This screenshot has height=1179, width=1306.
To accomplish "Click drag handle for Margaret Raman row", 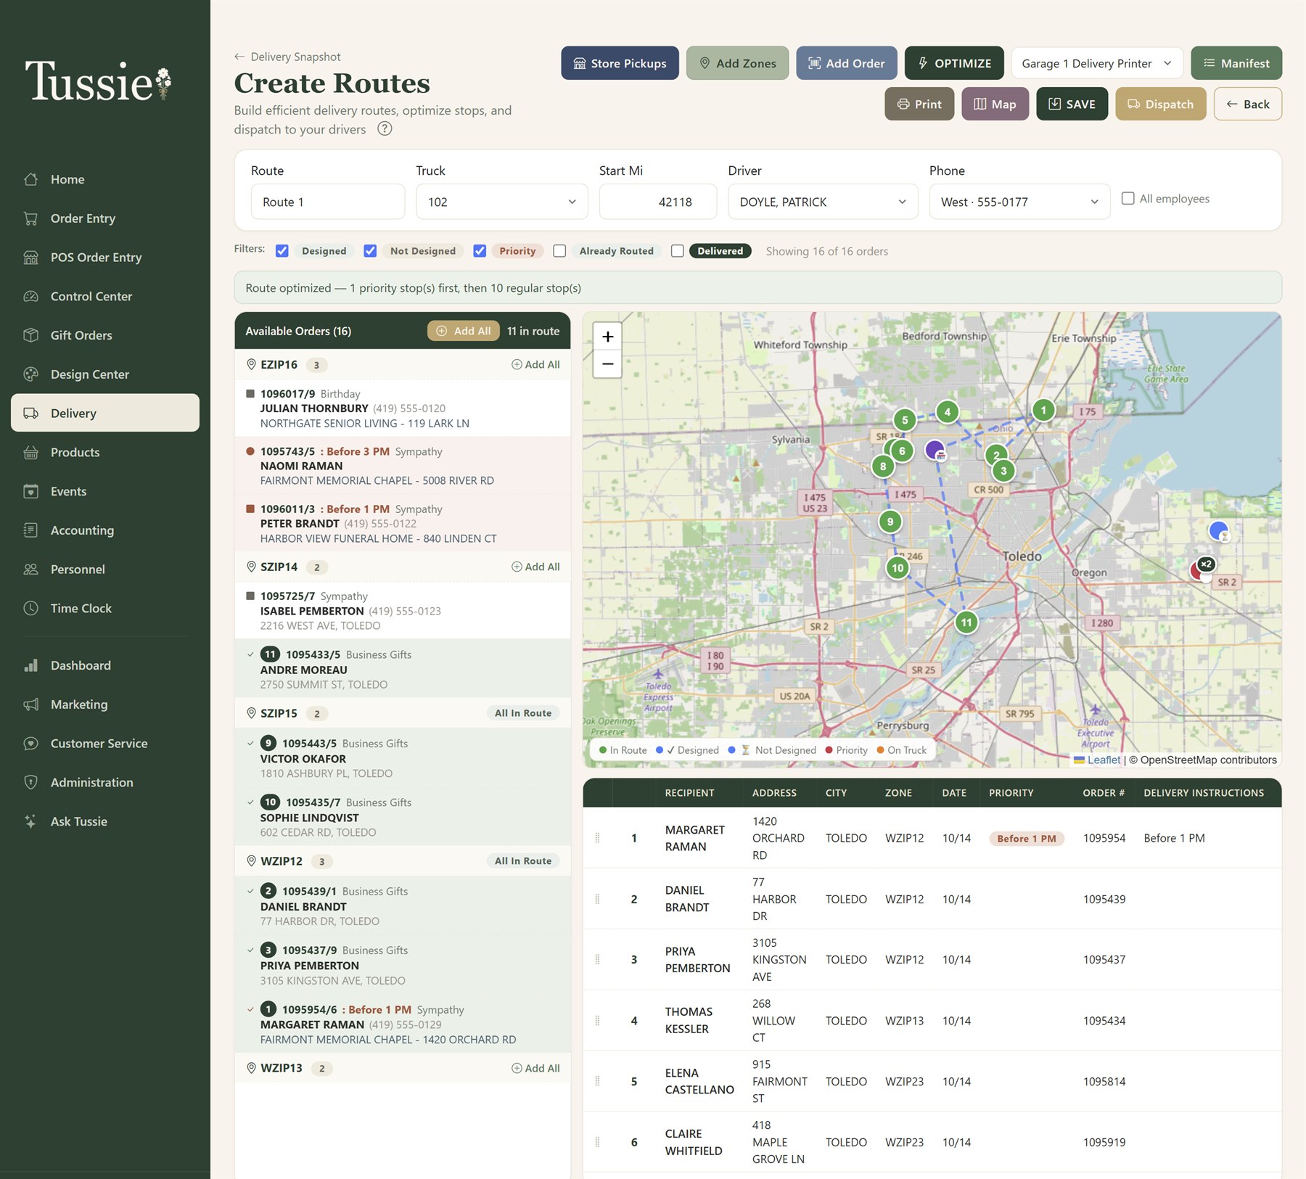I will (x=597, y=838).
